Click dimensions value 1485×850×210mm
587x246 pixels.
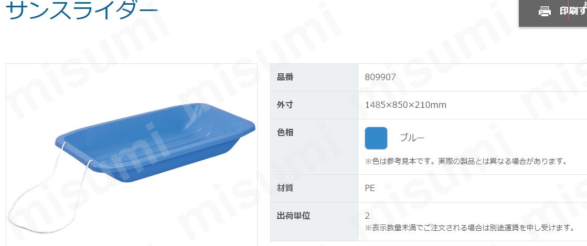click(x=405, y=105)
